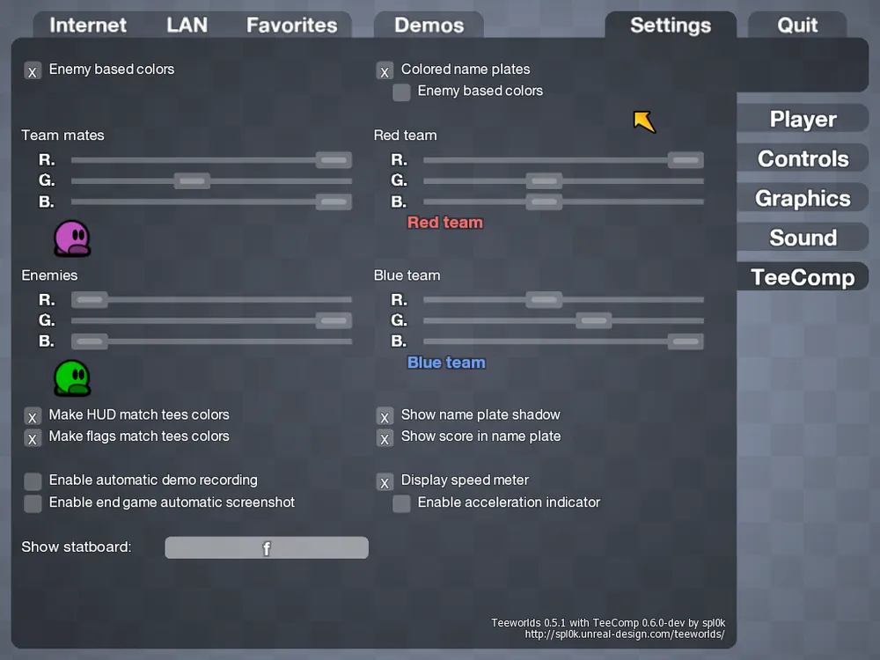Screen dimensions: 880x660
Task: Open the Controls settings page
Action: click(803, 159)
